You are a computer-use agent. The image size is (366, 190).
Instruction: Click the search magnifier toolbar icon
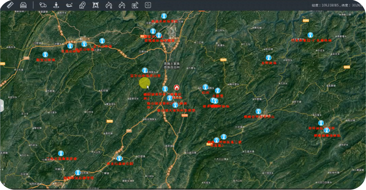[148, 5]
